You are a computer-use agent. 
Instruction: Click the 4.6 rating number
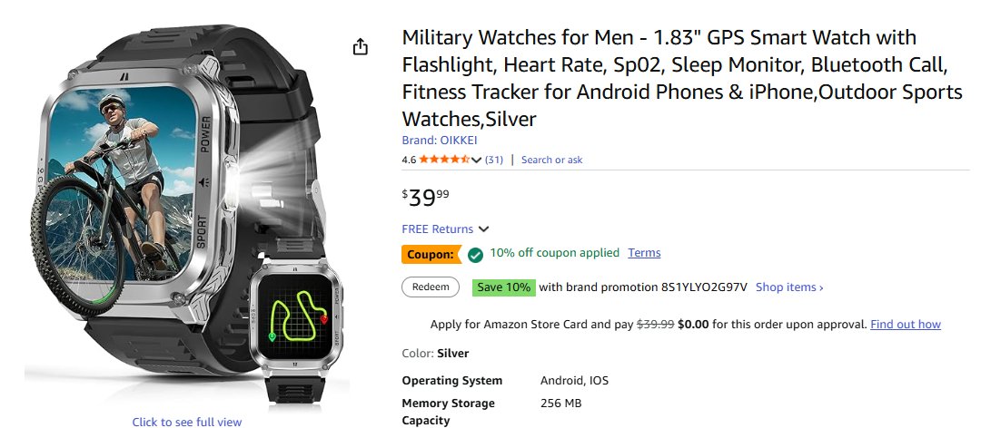click(409, 160)
